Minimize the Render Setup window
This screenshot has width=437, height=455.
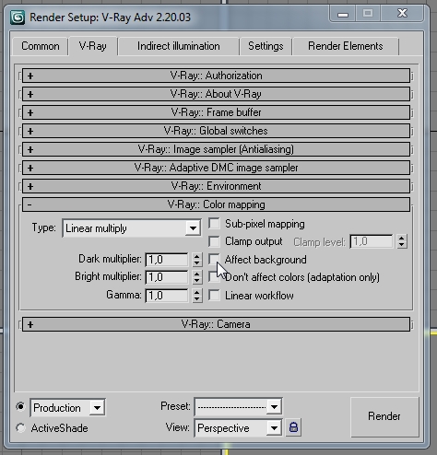coord(343,14)
